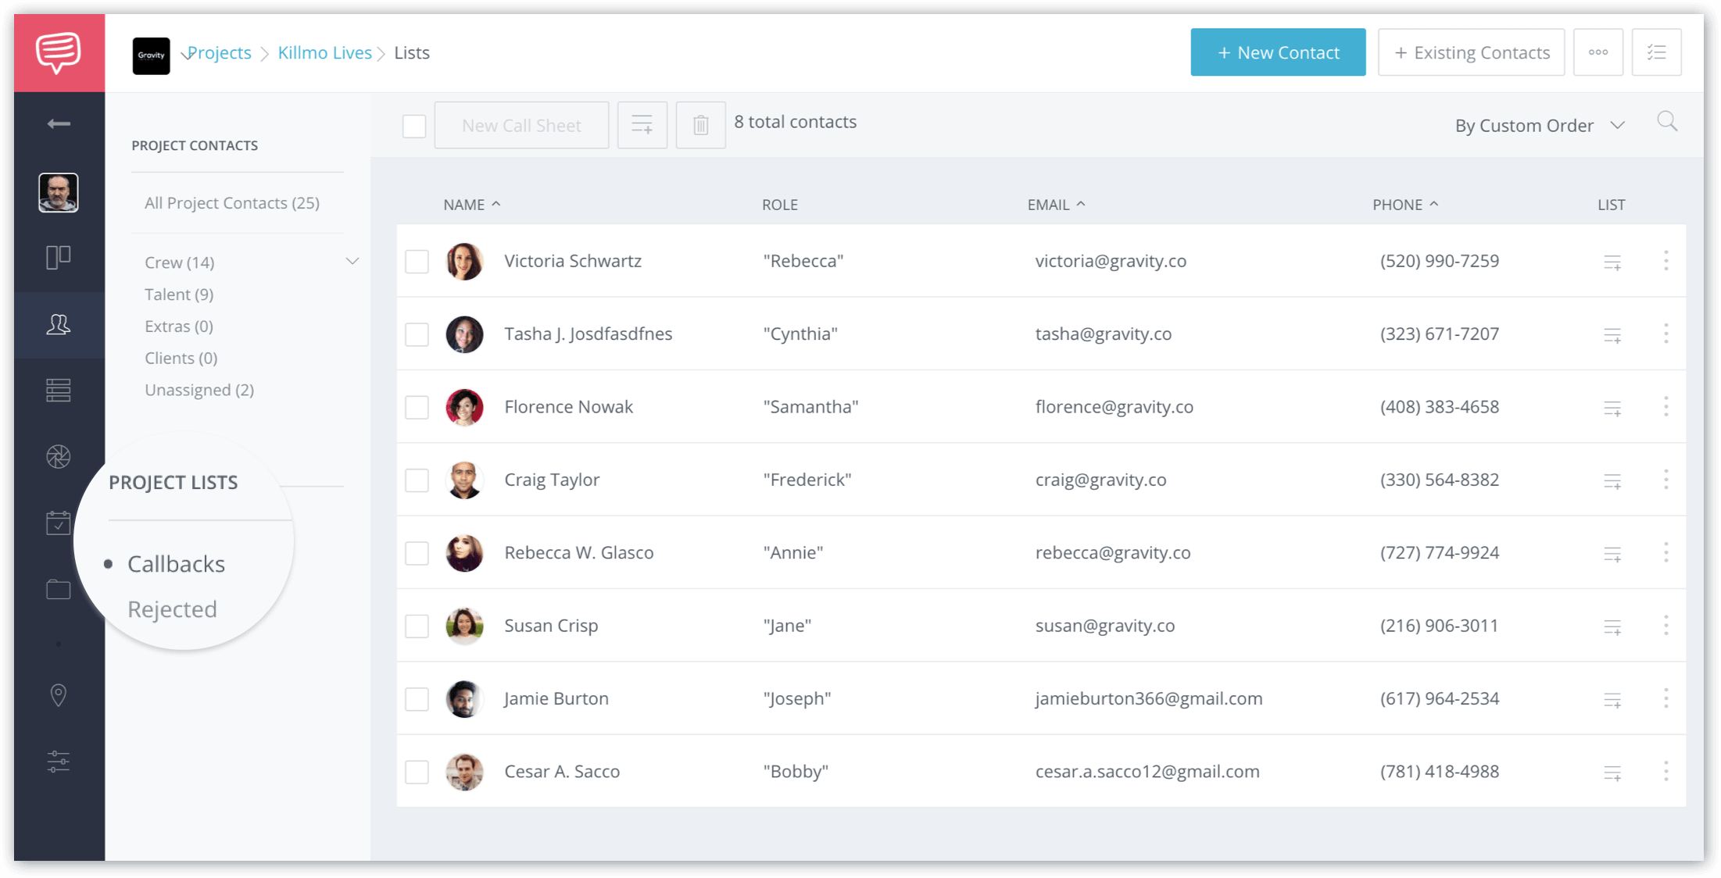Click on Jamie Burton's profile thumbnail
The width and height of the screenshot is (1721, 878).
[x=464, y=698]
